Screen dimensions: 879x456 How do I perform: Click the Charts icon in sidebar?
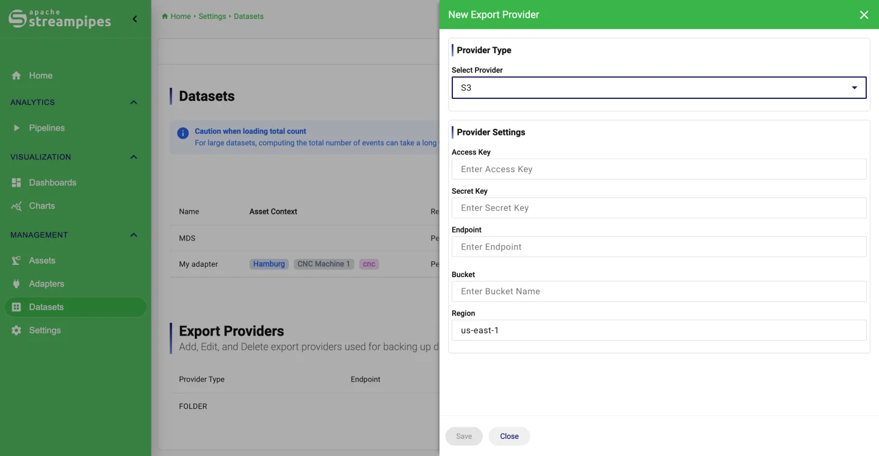click(16, 206)
